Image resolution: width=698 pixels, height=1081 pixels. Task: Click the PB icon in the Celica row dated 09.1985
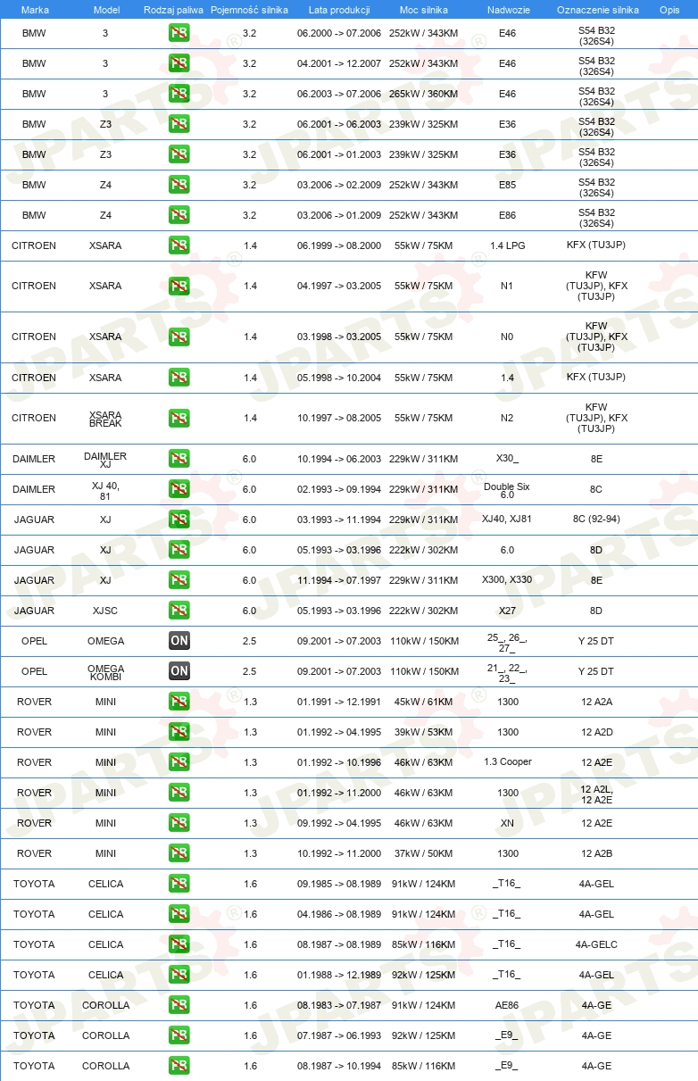pos(179,885)
